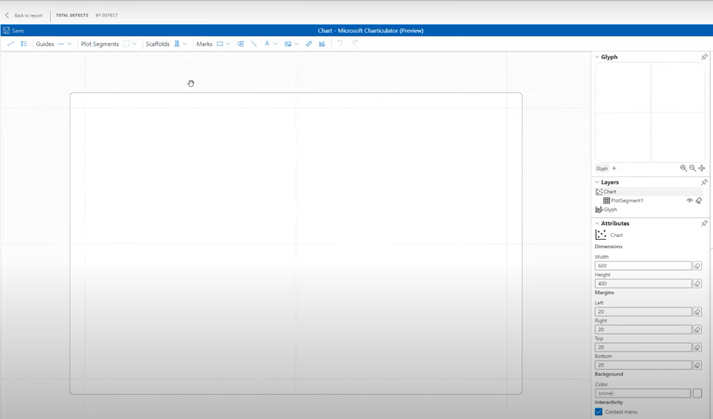Click the redo arrow icon
The image size is (713, 419).
tap(355, 43)
